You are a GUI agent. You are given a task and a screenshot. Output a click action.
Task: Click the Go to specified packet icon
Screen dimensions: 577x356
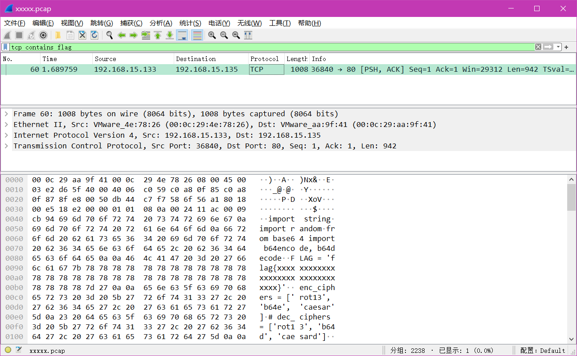pyautogui.click(x=146, y=35)
